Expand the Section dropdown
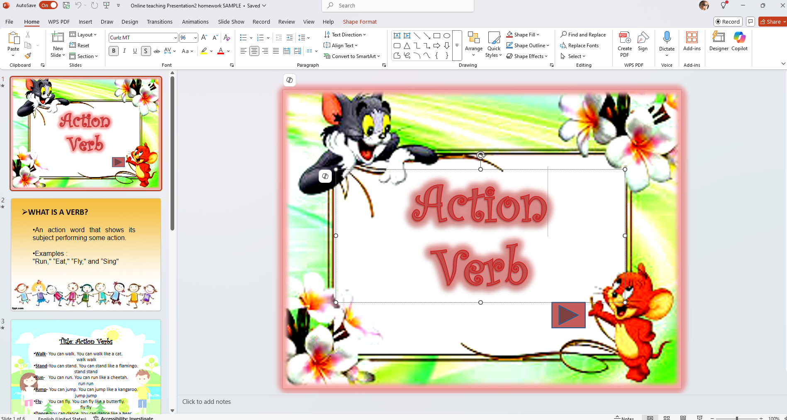 click(x=83, y=56)
